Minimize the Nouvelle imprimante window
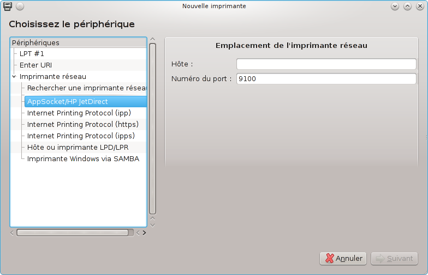The width and height of the screenshot is (428, 275). 395,7
